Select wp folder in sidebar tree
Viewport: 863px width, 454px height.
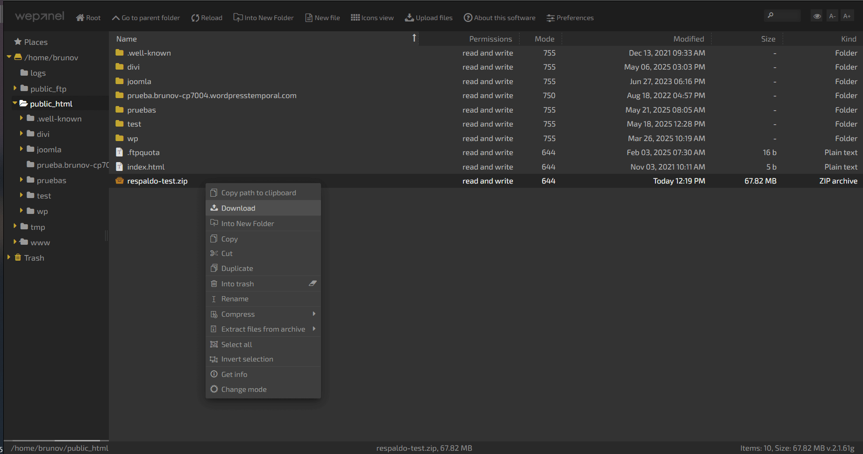tap(37, 211)
